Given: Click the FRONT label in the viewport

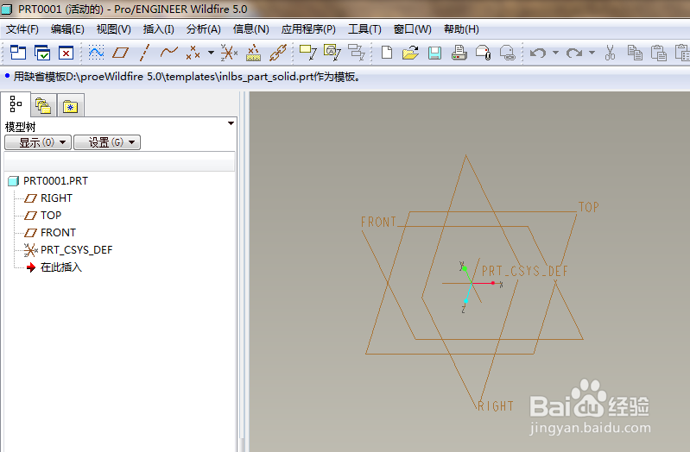Looking at the screenshot, I should [378, 222].
